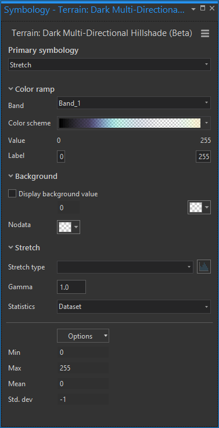Enable the Display background value checkbox
This screenshot has height=428, width=219.
[12, 194]
